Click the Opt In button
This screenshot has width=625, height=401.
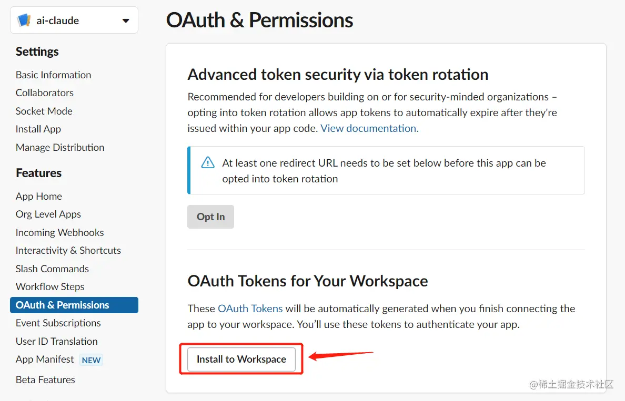click(210, 217)
